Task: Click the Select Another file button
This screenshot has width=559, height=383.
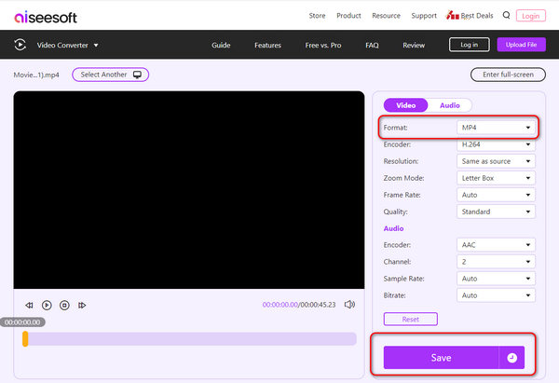Action: click(x=110, y=75)
